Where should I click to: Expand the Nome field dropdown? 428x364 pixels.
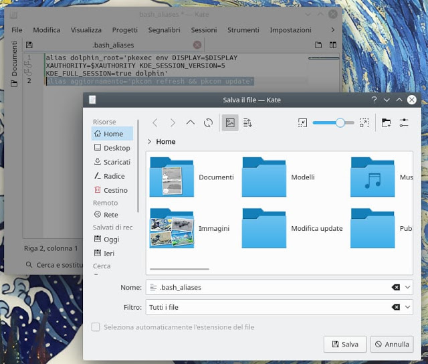tap(407, 287)
